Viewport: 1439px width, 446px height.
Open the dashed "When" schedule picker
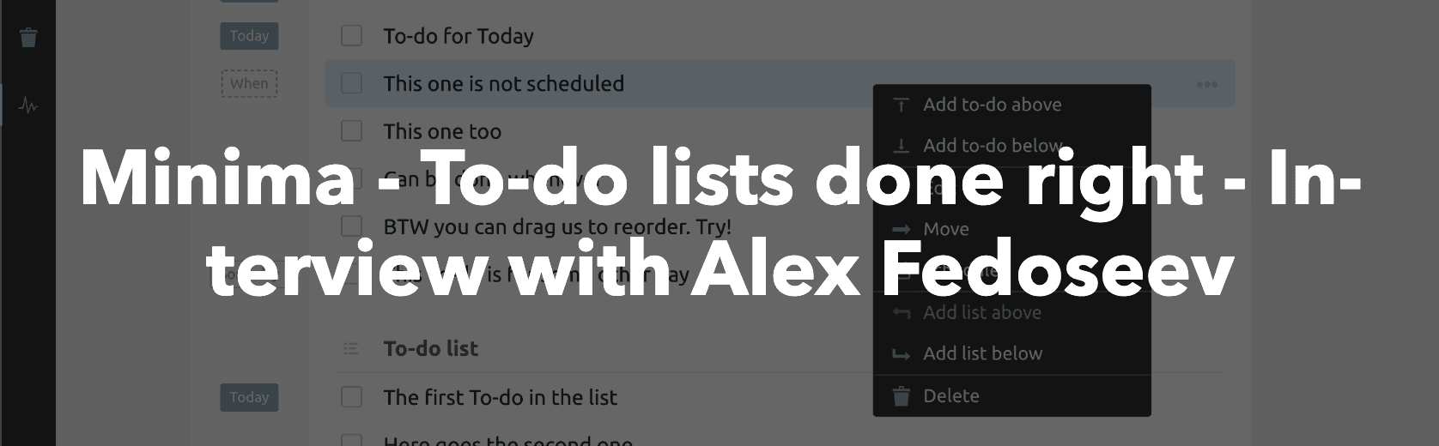pyautogui.click(x=249, y=83)
